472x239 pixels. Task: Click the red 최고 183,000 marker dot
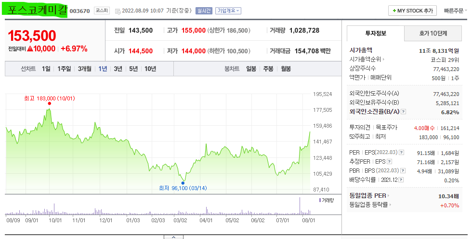pos(49,104)
